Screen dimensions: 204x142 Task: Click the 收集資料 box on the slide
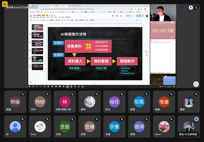pos(74,46)
